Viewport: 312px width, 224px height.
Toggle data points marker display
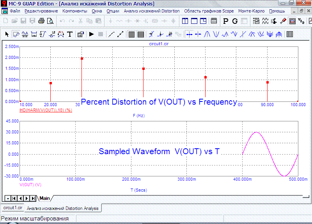point(121,34)
